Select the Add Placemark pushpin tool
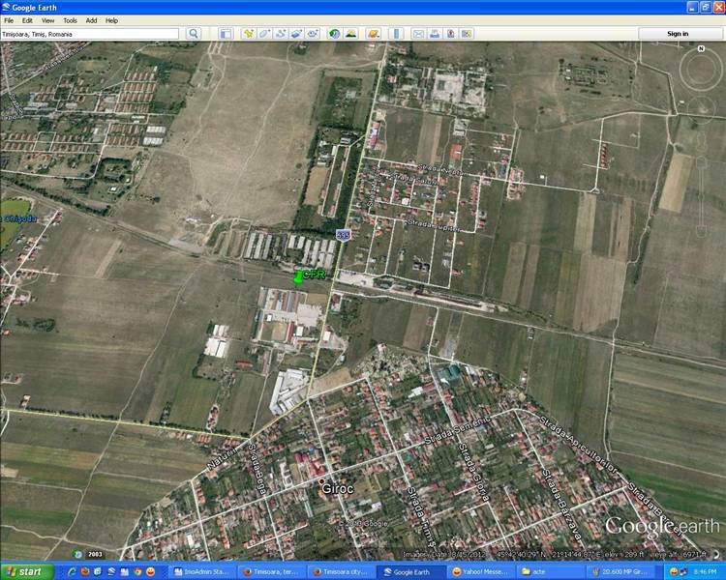 [248, 34]
